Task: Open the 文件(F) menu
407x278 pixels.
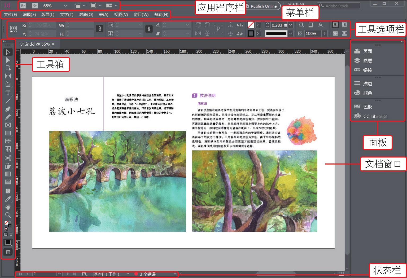Action: click(x=10, y=15)
